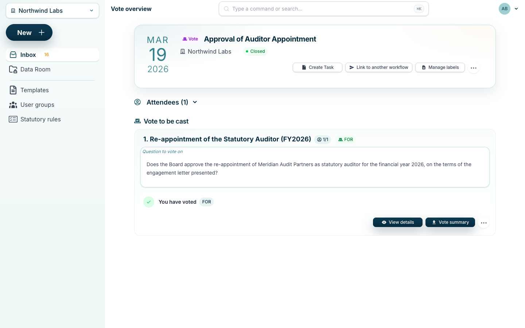Go to Templates in sidebar
Image resolution: width=525 pixels, height=328 pixels.
(x=52, y=90)
